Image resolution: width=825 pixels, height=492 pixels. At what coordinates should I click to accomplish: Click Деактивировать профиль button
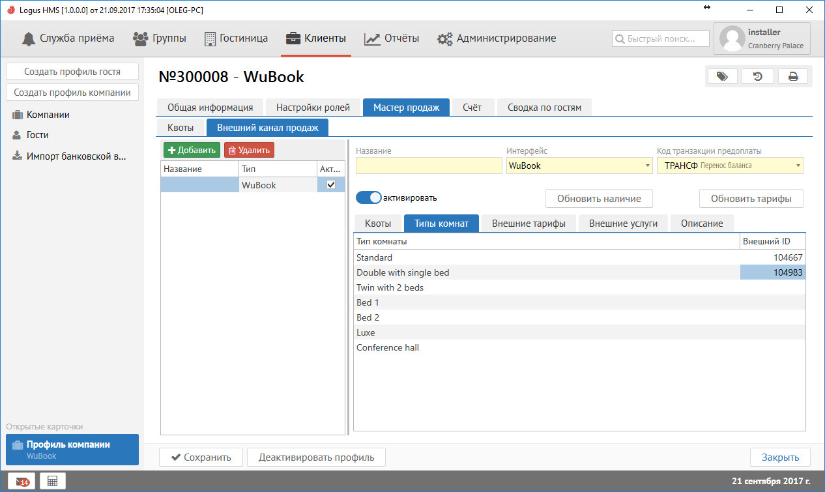coord(316,457)
